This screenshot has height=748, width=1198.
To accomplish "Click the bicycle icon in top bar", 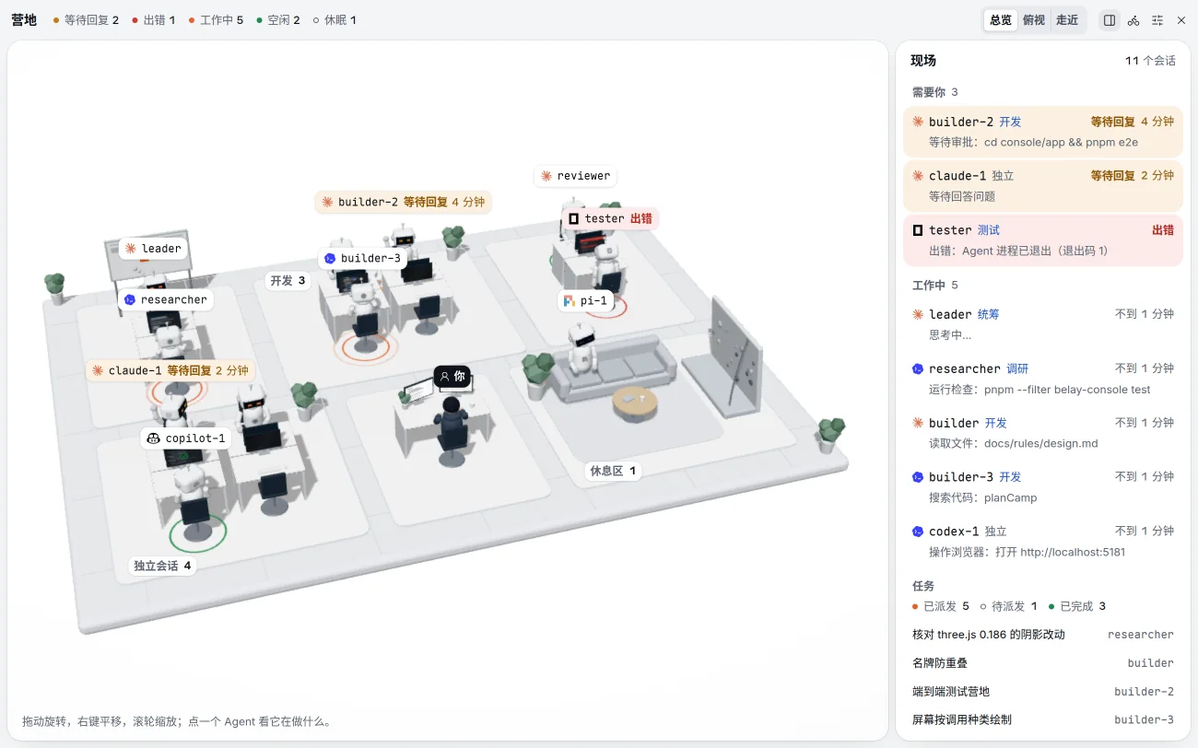I will point(1133,20).
